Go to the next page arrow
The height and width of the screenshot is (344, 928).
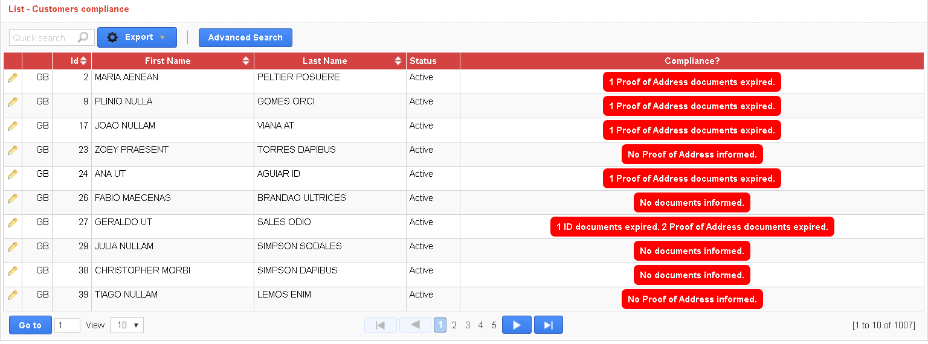tap(517, 325)
